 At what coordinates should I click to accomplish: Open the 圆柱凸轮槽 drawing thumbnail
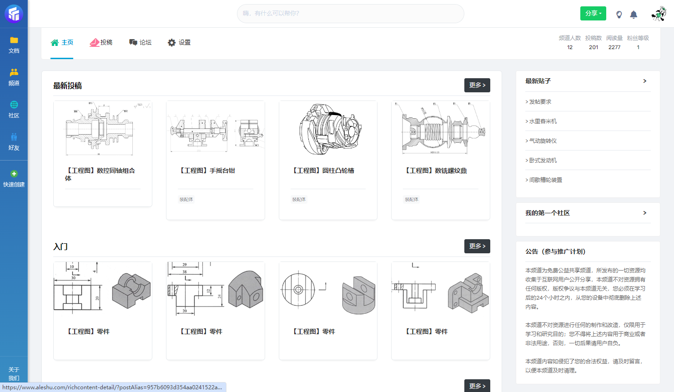tap(328, 130)
